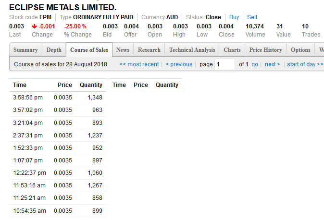Open the Summary tab
This screenshot has width=324, height=221.
[x=25, y=50]
